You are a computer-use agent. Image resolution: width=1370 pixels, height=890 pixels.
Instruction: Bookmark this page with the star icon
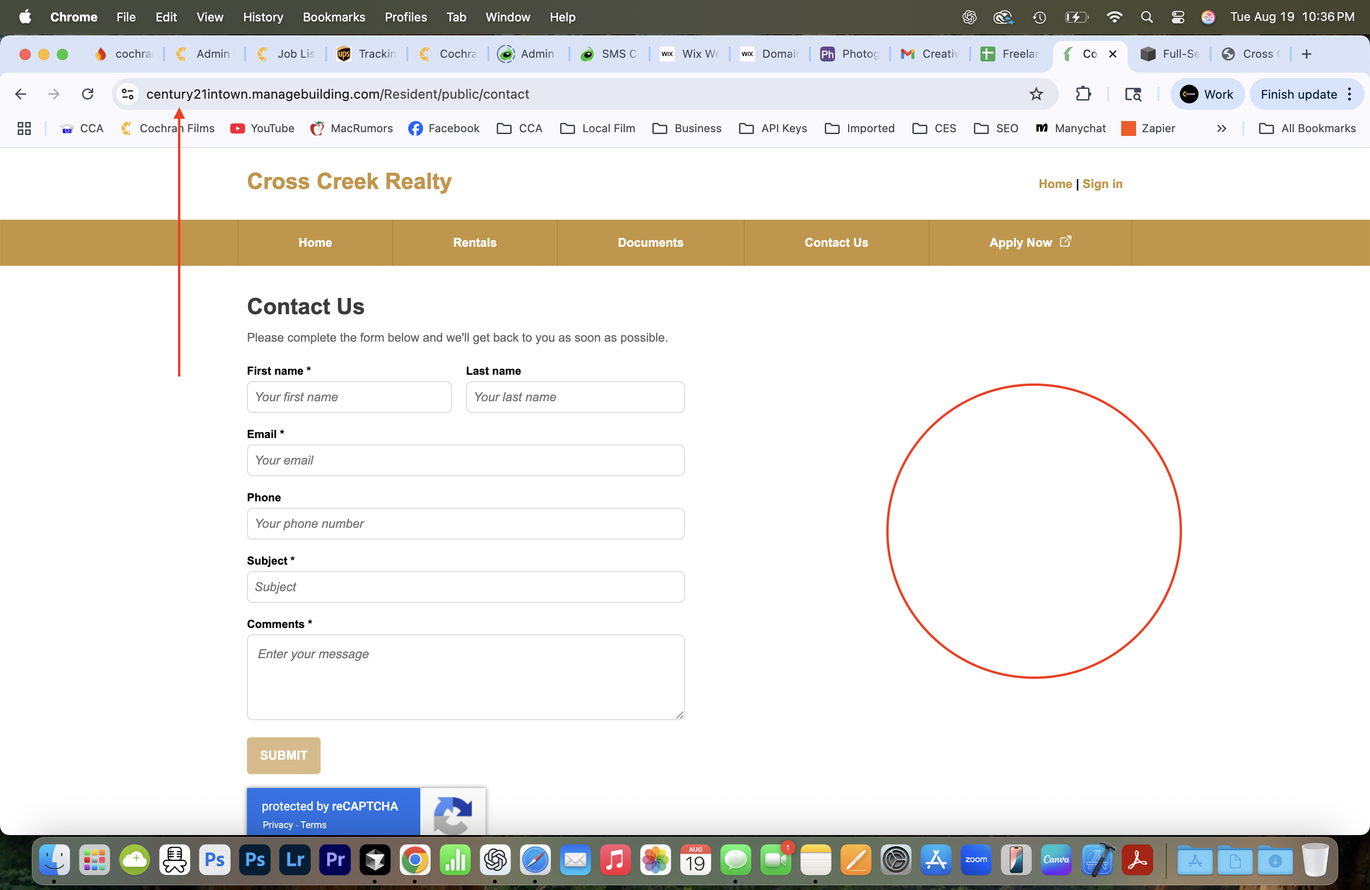tap(1035, 94)
